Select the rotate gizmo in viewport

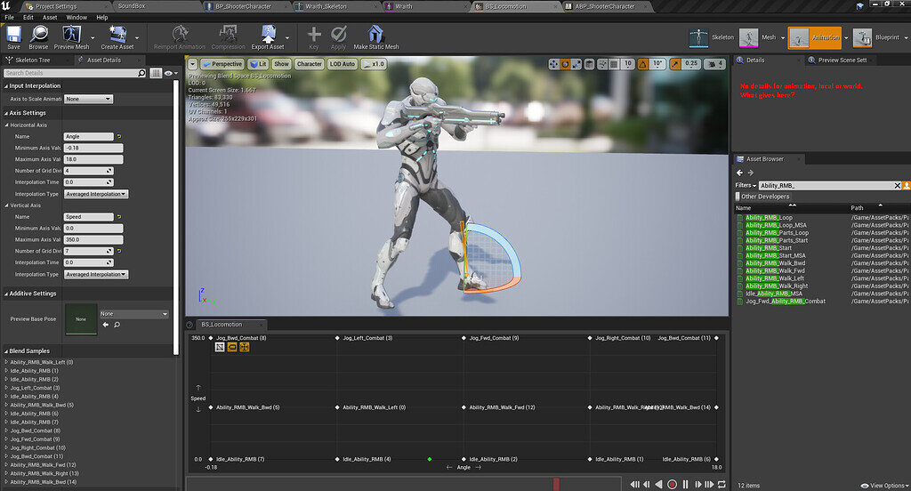tap(565, 64)
